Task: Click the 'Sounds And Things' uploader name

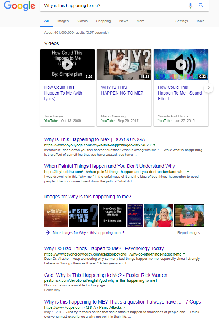Action: click(173, 116)
